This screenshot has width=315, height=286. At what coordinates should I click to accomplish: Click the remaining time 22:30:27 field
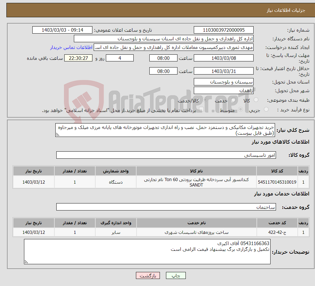click(78, 58)
